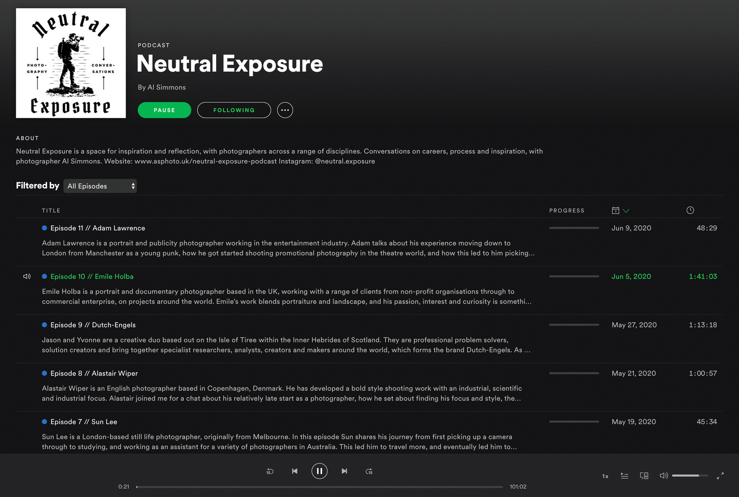
Task: Click the Episode 10 progress bar
Action: pos(574,276)
